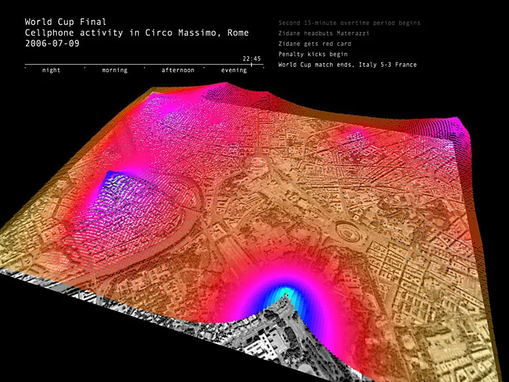Click the 22:45 time marker on timeline
The height and width of the screenshot is (382, 509).
(x=252, y=59)
